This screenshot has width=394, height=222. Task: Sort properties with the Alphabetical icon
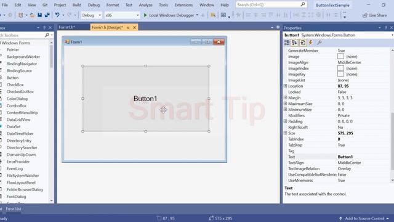294,43
